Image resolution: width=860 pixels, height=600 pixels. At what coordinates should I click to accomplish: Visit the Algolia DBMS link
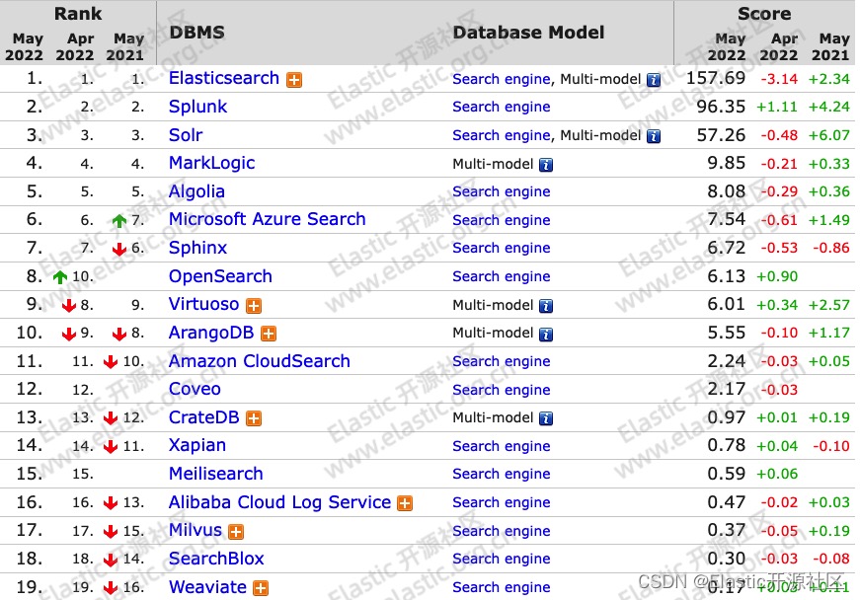click(196, 191)
